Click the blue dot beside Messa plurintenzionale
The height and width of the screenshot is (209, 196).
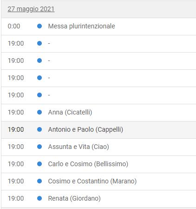click(x=39, y=26)
